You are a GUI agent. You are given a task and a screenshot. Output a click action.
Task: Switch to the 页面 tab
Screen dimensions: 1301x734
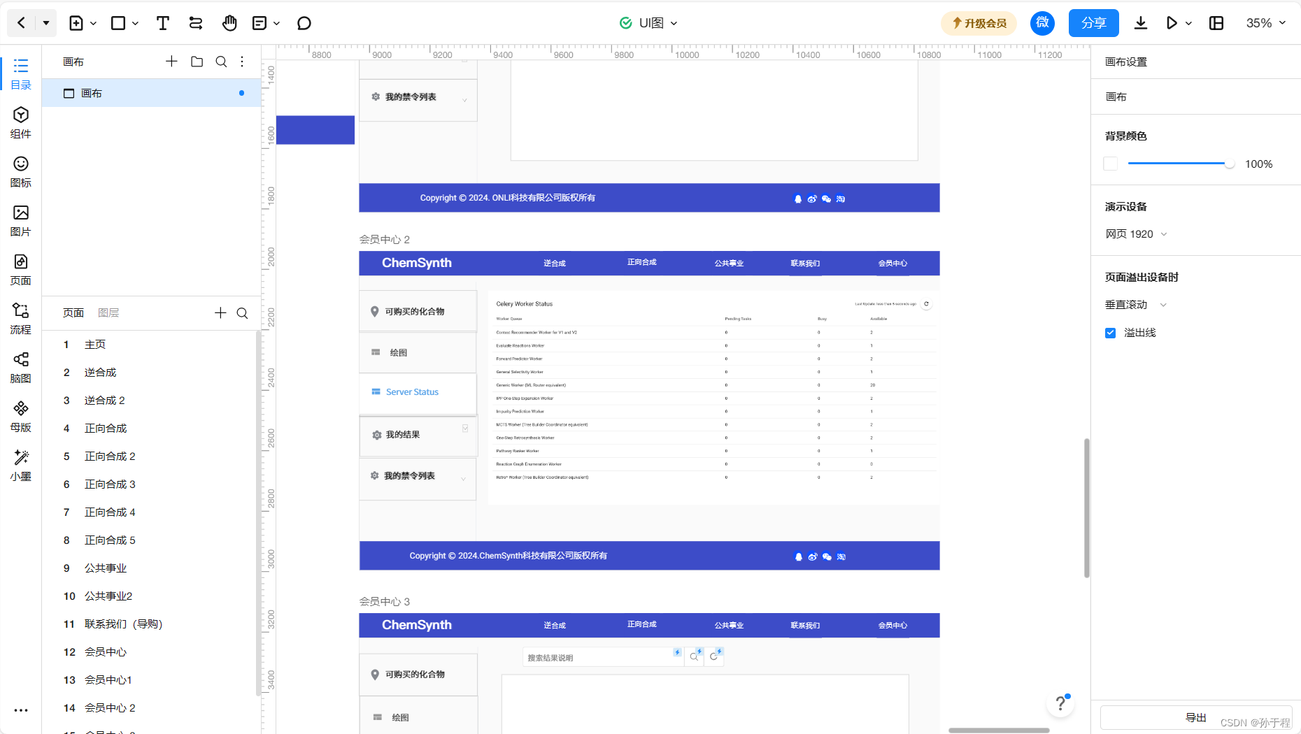[x=73, y=312]
